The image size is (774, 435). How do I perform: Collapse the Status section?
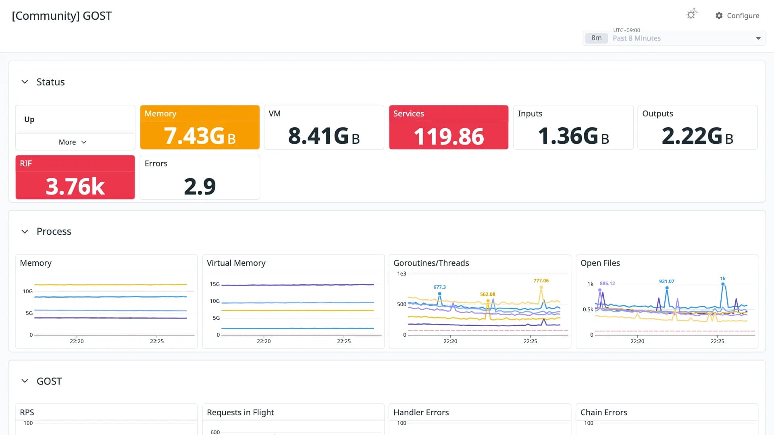tap(25, 82)
